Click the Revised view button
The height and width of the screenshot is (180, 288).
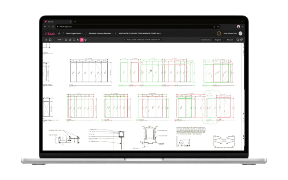230,40
